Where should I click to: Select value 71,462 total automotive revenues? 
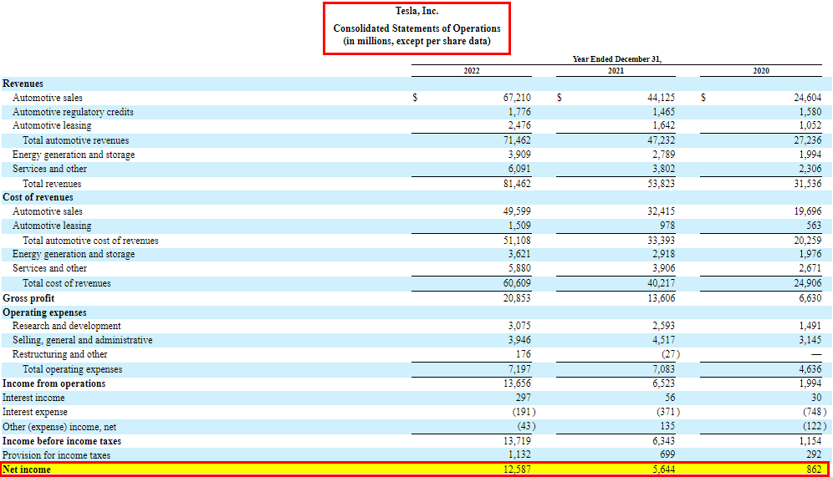[516, 140]
